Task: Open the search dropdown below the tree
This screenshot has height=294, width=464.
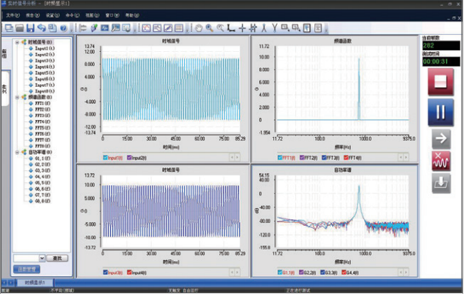Action: [x=42, y=258]
